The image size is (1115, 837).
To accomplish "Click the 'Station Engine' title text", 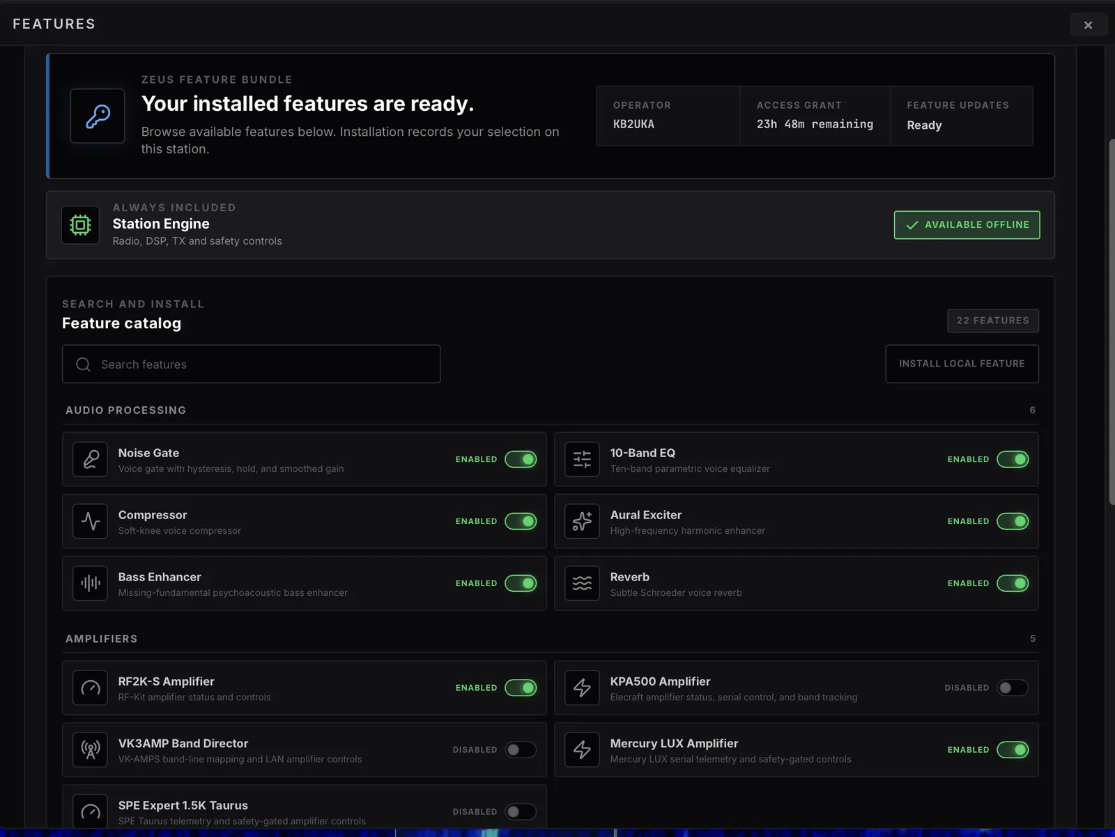I will (x=161, y=224).
